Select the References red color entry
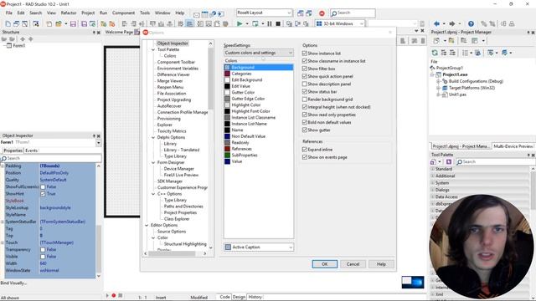The height and width of the screenshot is (301, 536). 259,149
